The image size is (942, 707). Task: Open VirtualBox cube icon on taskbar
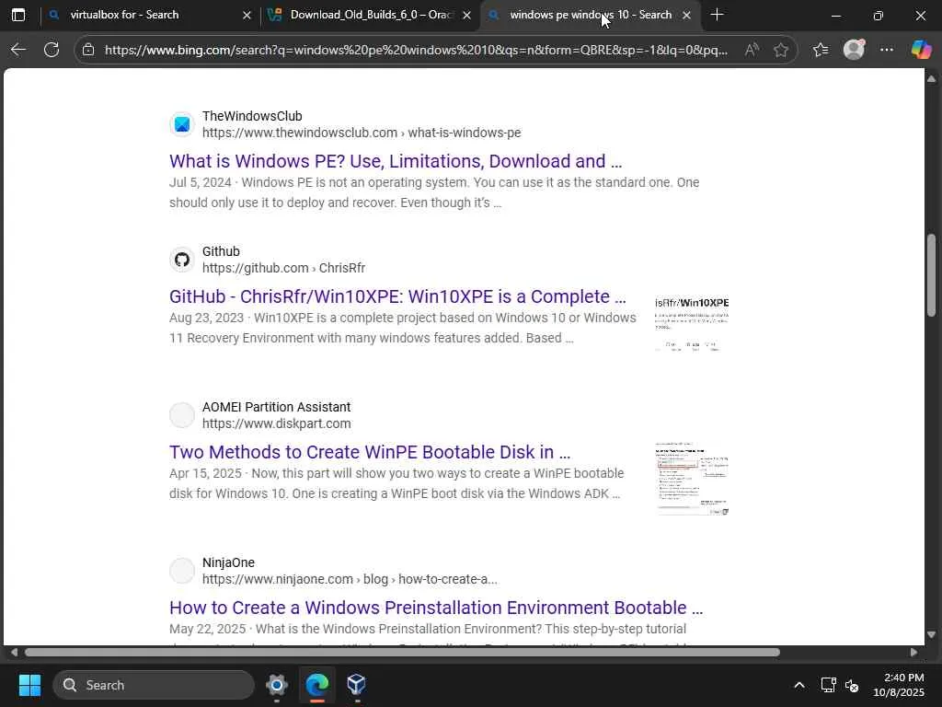(x=356, y=684)
